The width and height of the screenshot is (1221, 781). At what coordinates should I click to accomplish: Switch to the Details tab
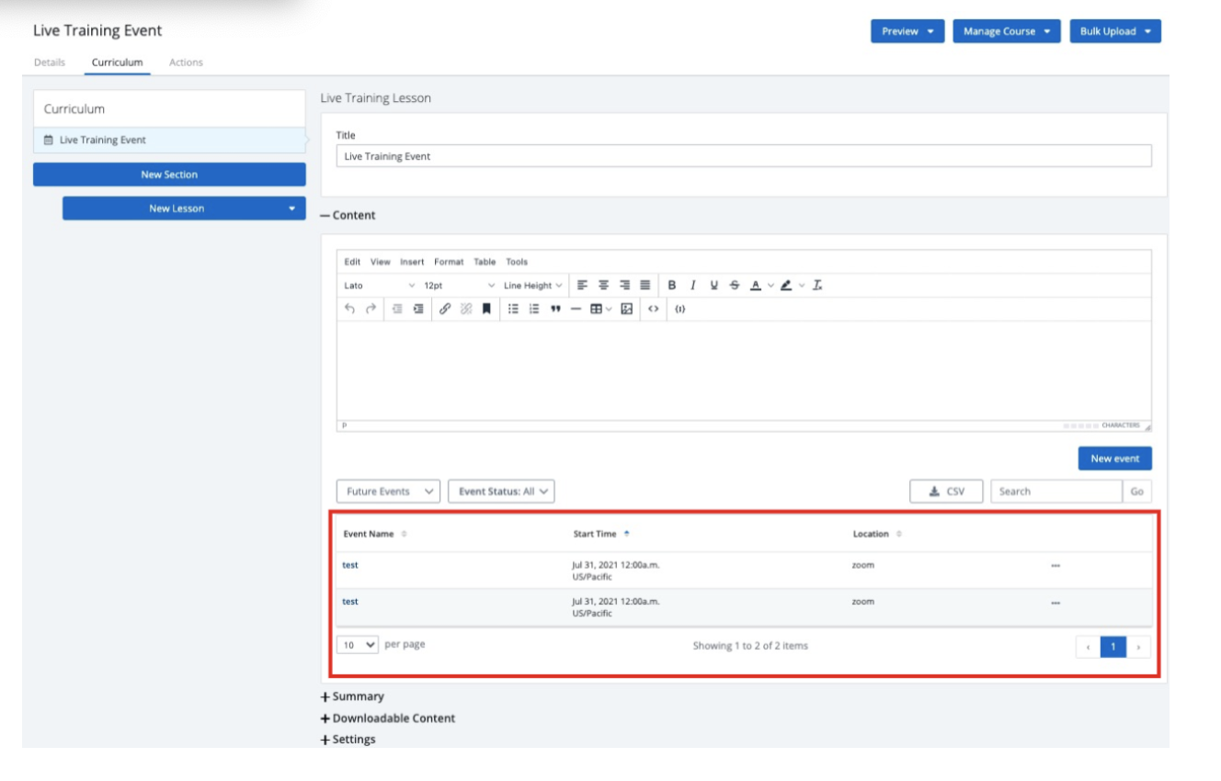[50, 62]
